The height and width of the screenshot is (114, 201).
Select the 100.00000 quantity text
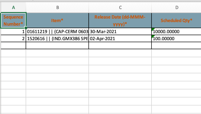(x=164, y=39)
